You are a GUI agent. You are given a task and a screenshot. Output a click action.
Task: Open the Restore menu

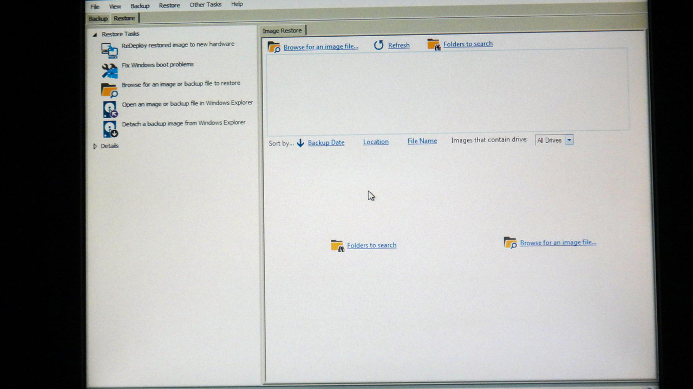tap(169, 5)
